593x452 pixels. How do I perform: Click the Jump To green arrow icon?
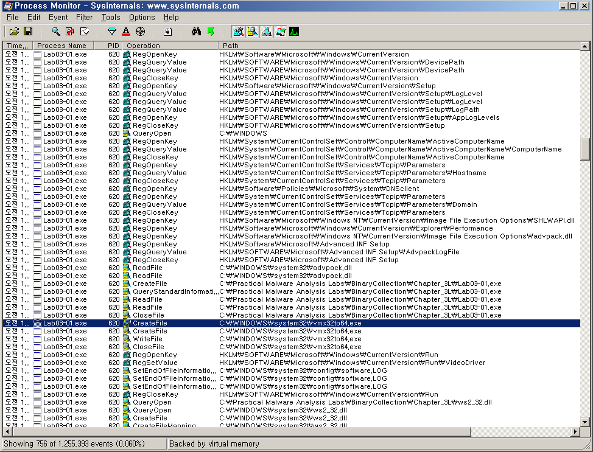click(x=211, y=31)
